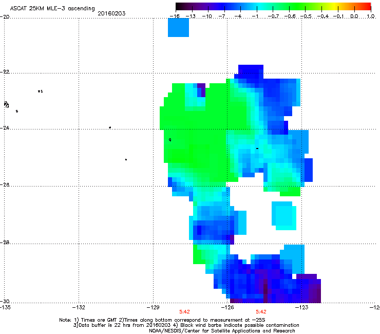Click red 5:42 time between -129 and -126
The image size is (380, 334).
coord(185,312)
